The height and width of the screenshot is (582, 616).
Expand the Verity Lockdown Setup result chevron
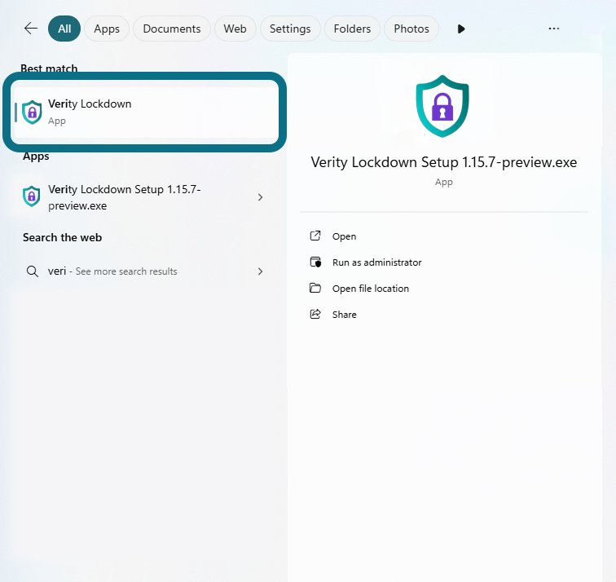pyautogui.click(x=260, y=197)
